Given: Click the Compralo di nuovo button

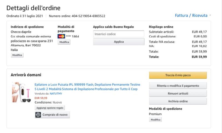Looking at the screenshot, I should [x=52, y=115].
